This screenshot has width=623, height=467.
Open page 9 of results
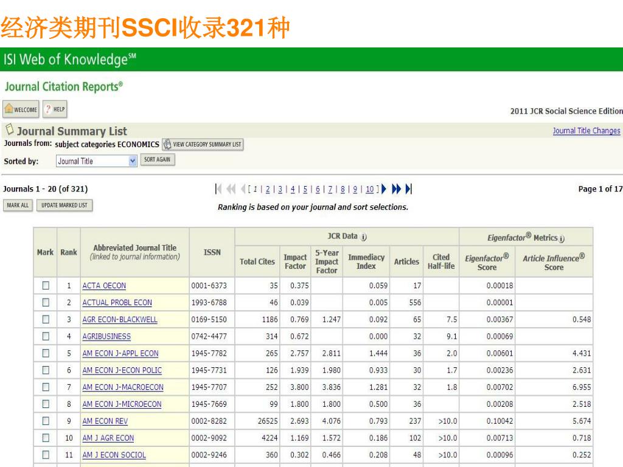coord(355,190)
